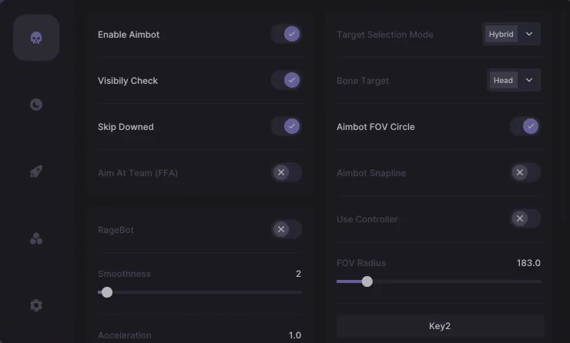Open the three-circles icon sidebar tab
Image resolution: width=570 pixels, height=343 pixels.
click(x=36, y=238)
